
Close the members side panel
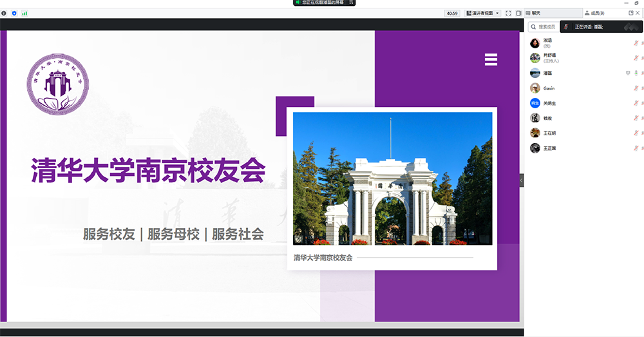point(638,13)
